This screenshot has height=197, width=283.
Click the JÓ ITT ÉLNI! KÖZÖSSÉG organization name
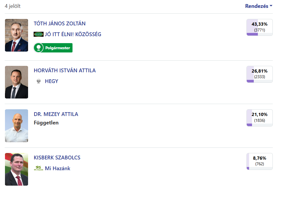click(x=73, y=34)
